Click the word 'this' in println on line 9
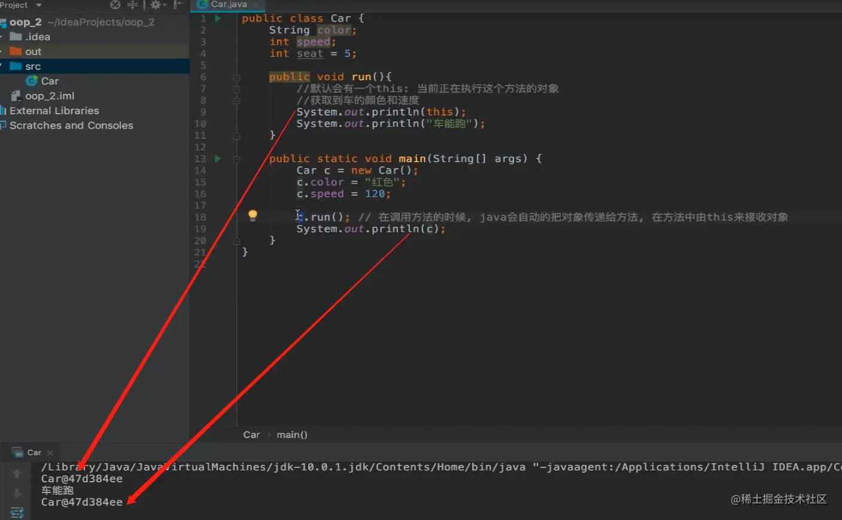Screen dimensions: 842x520 440,112
